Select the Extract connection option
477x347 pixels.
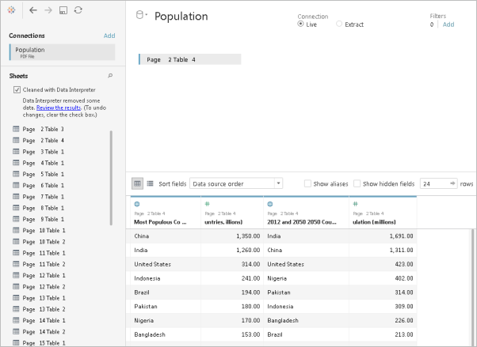pos(340,25)
